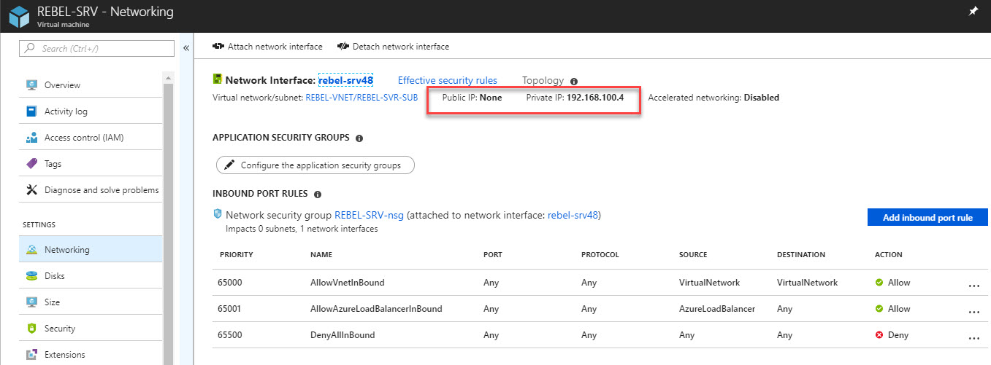
Task: Click the Overview monitor icon
Action: point(31,85)
